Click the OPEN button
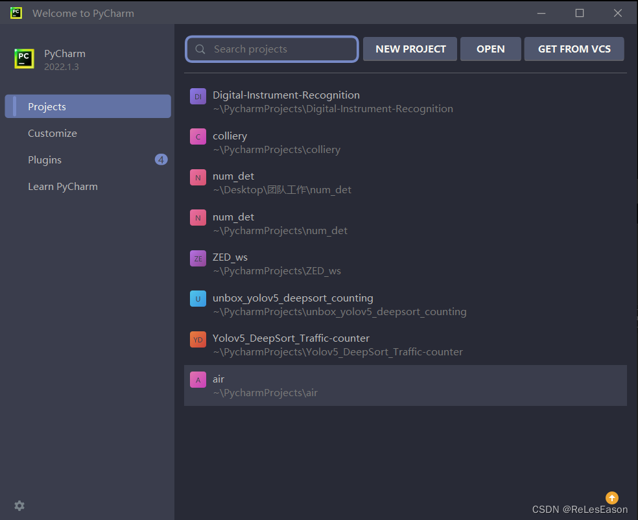Viewport: 638px width, 520px height. [x=491, y=49]
